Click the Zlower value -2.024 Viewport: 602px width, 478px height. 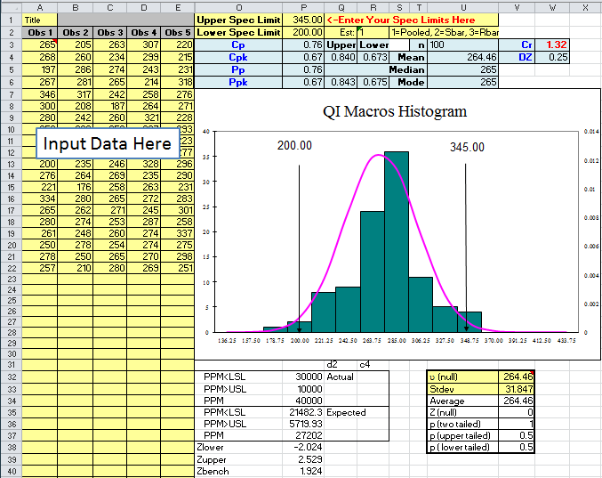click(303, 447)
